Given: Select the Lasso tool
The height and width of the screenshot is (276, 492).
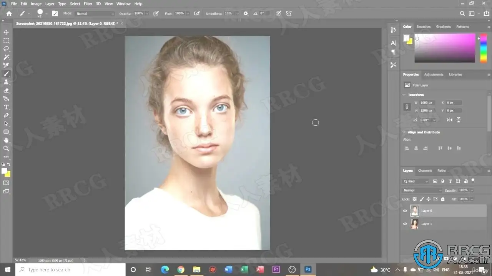Looking at the screenshot, I should 6,49.
